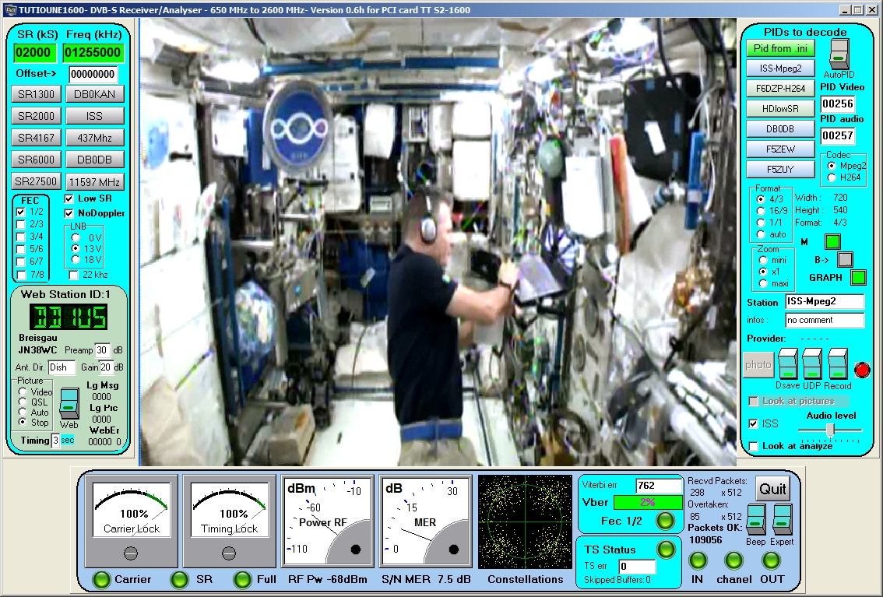Click the constellation diagram display
Screen dimensions: 883x597
click(525, 521)
